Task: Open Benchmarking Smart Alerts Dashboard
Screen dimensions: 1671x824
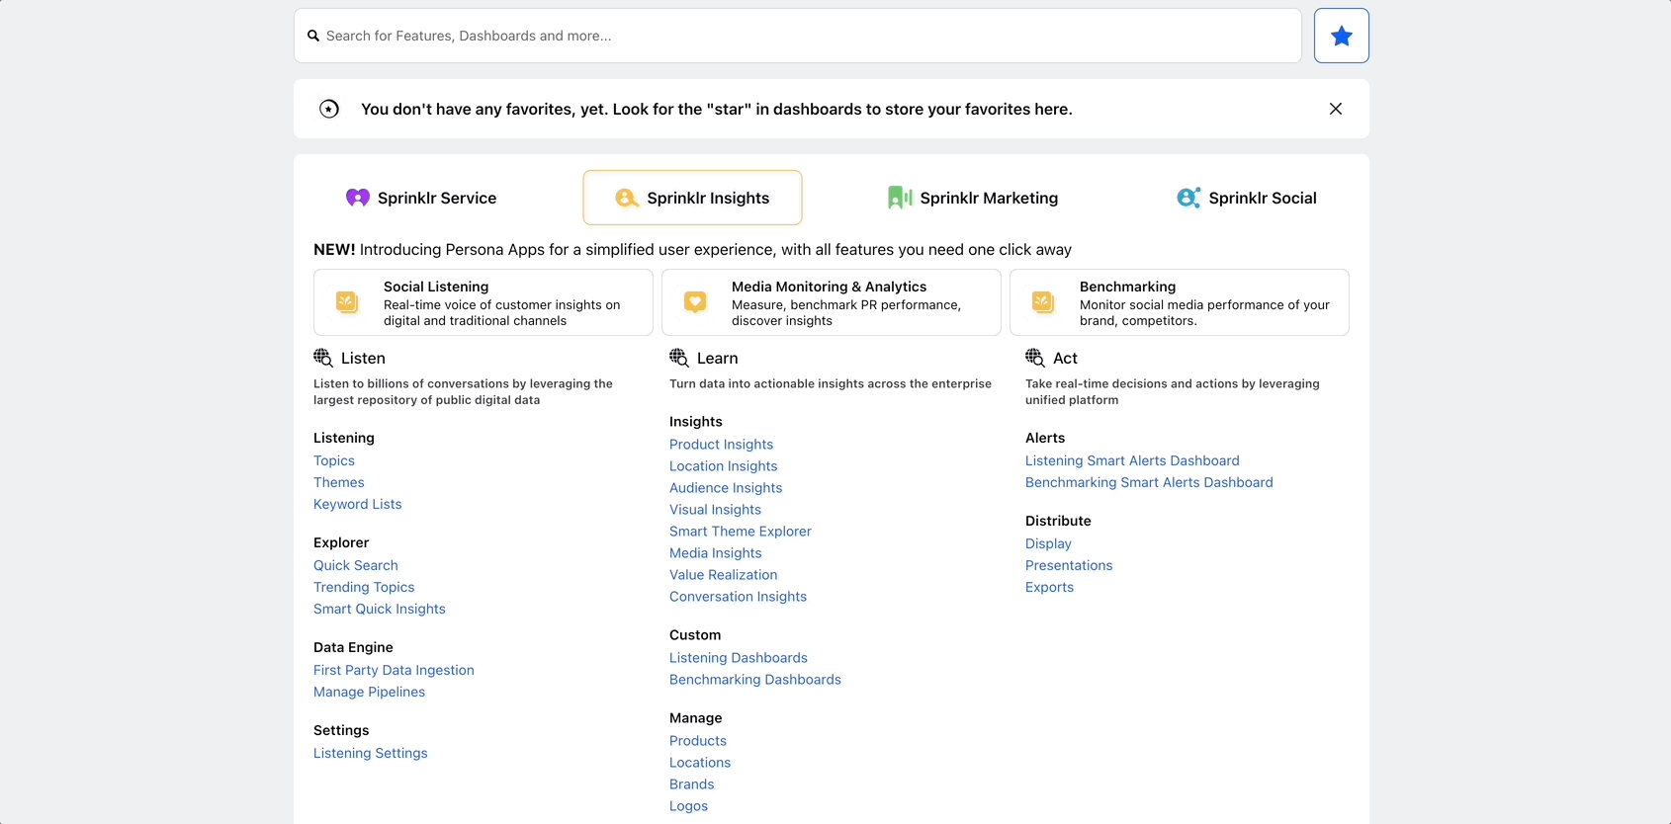Action: [1149, 482]
